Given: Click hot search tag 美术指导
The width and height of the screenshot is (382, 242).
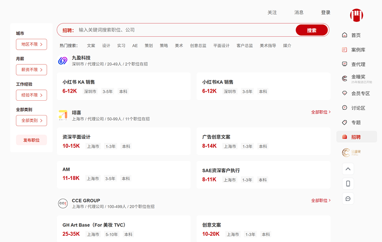Looking at the screenshot, I should tap(268, 45).
